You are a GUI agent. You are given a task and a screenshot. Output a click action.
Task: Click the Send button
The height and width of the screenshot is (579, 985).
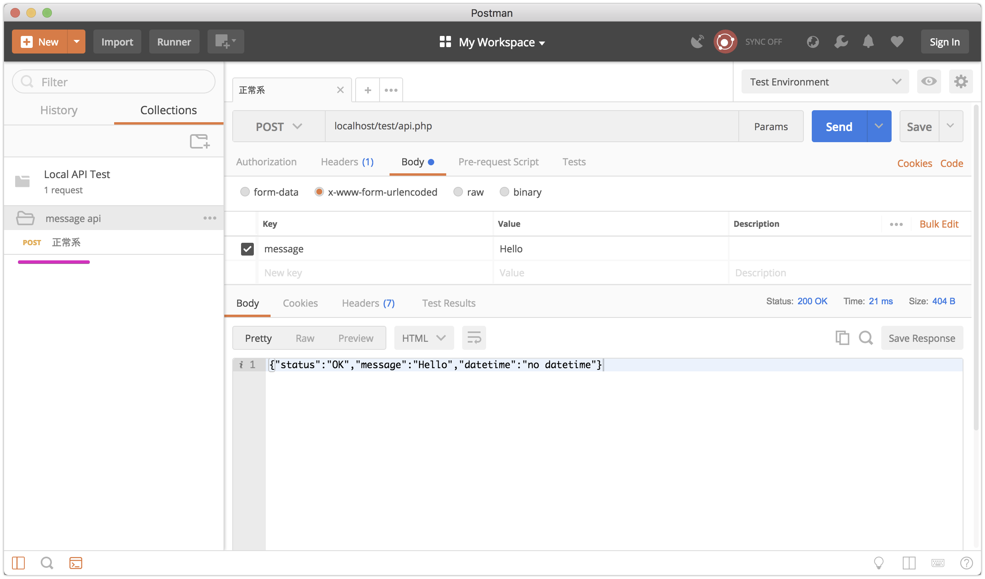tap(839, 126)
